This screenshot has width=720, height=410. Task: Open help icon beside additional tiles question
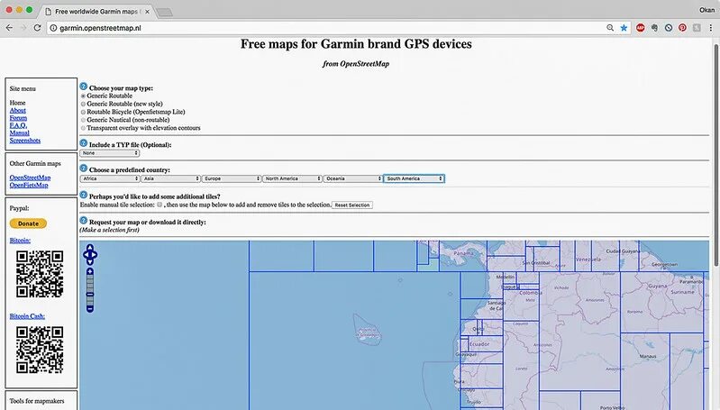[x=84, y=196]
